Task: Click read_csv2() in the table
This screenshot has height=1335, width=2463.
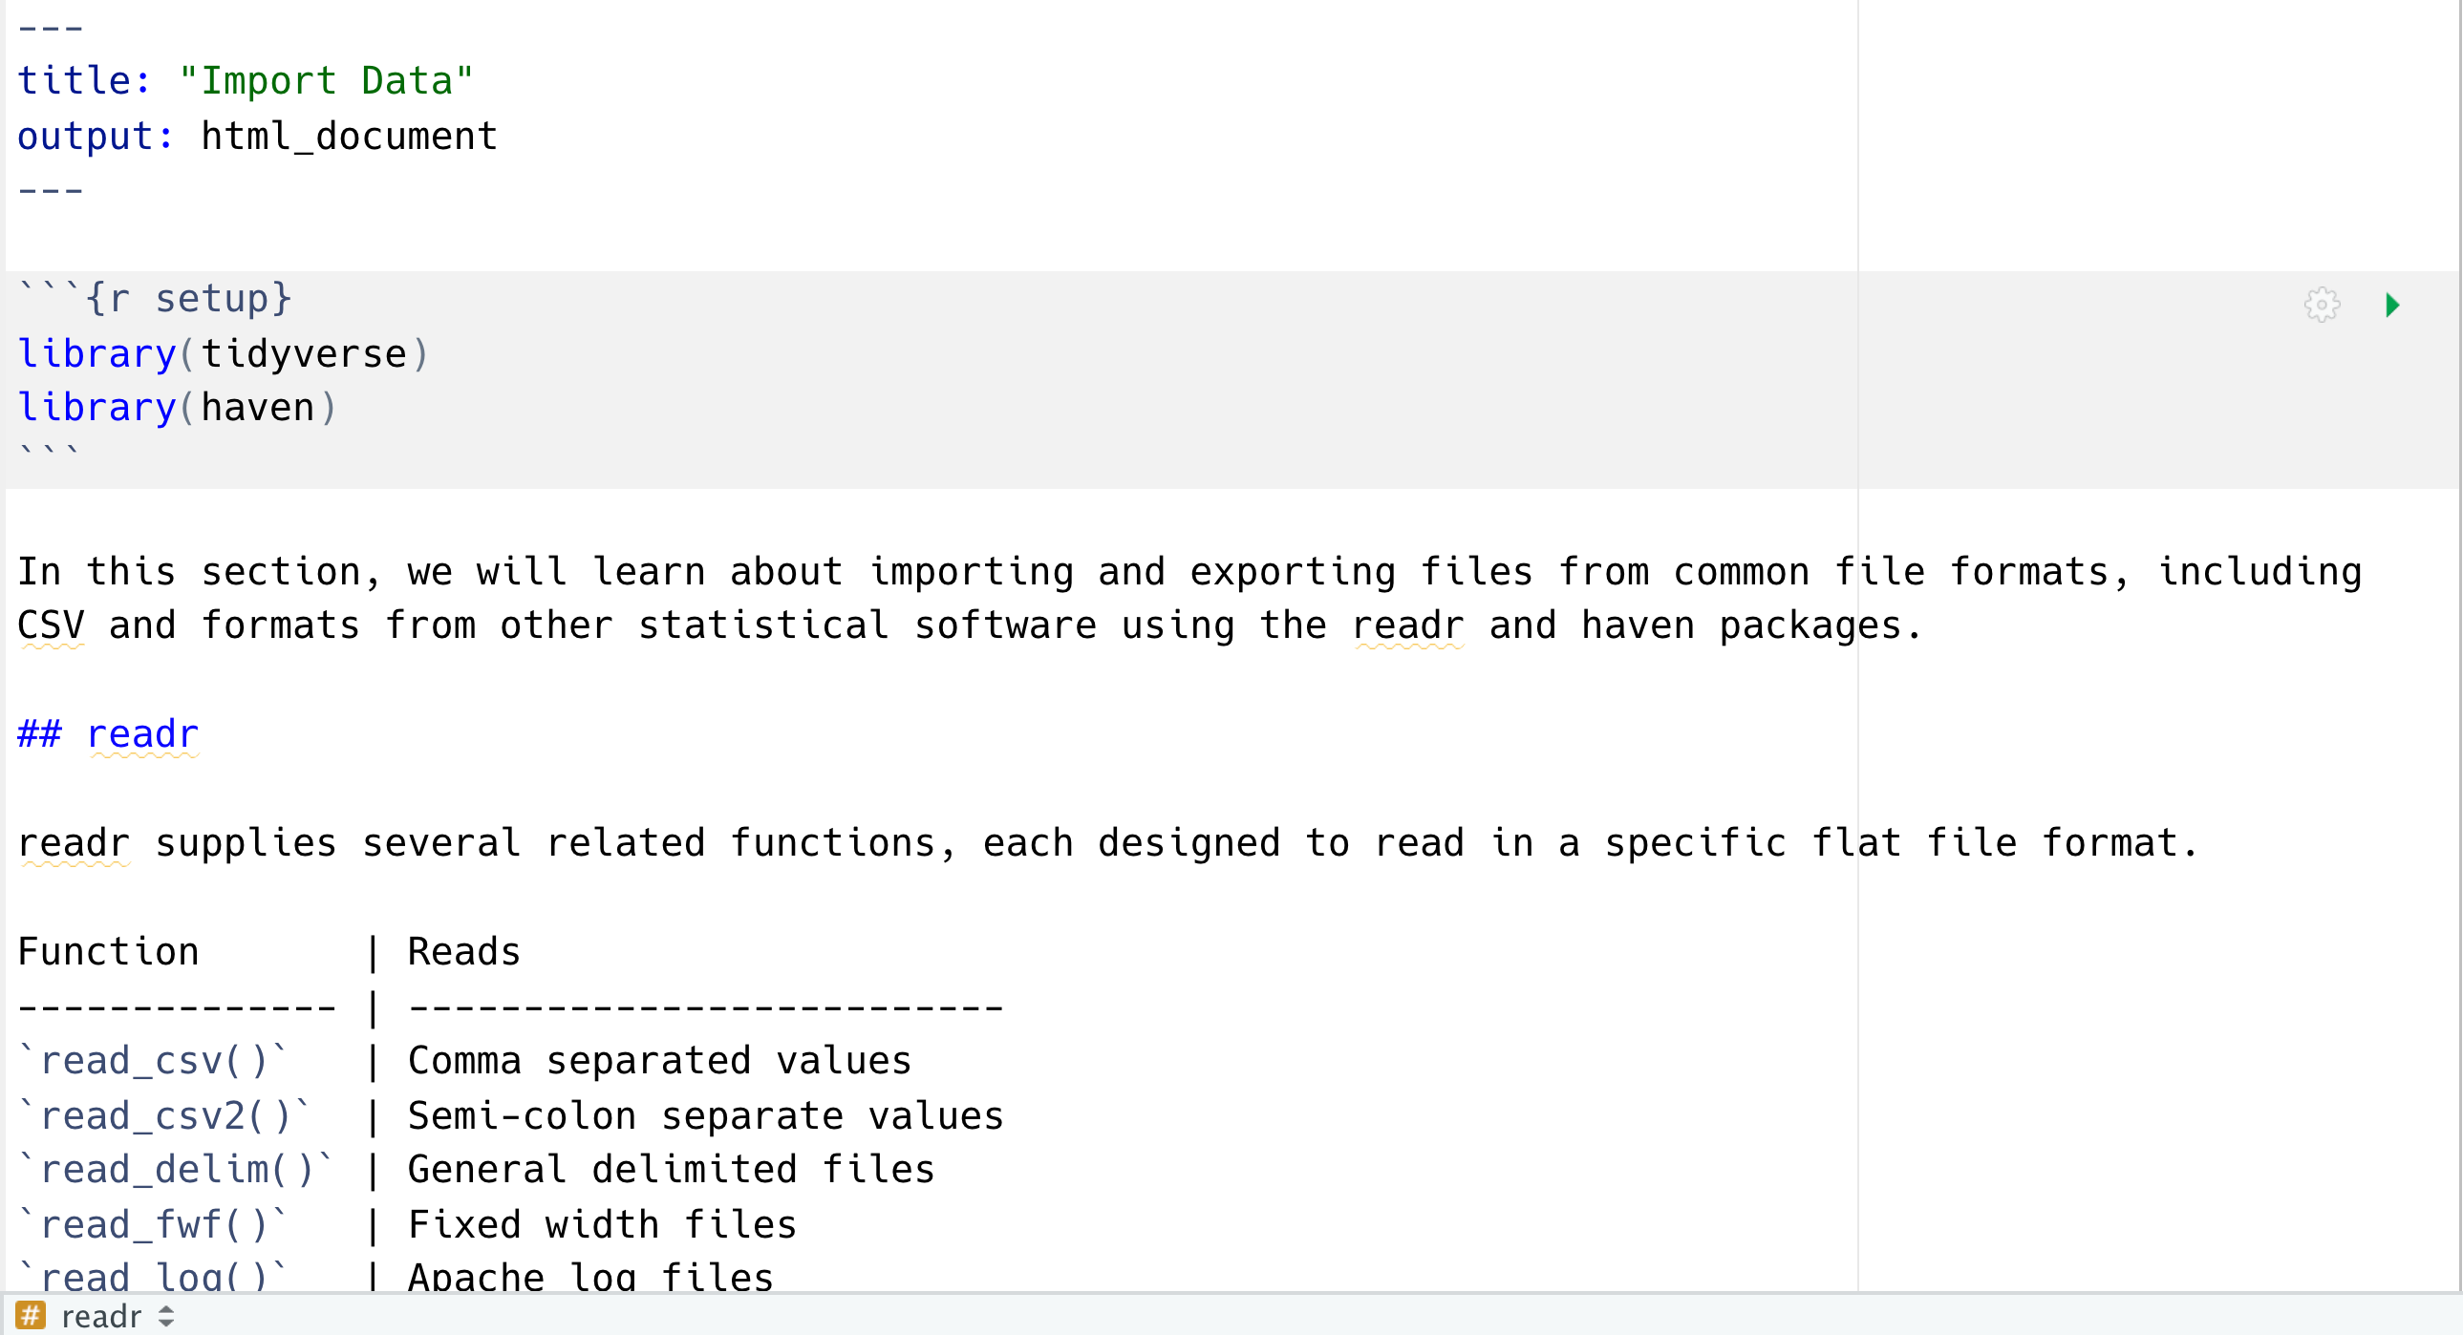Action: pos(164,1116)
